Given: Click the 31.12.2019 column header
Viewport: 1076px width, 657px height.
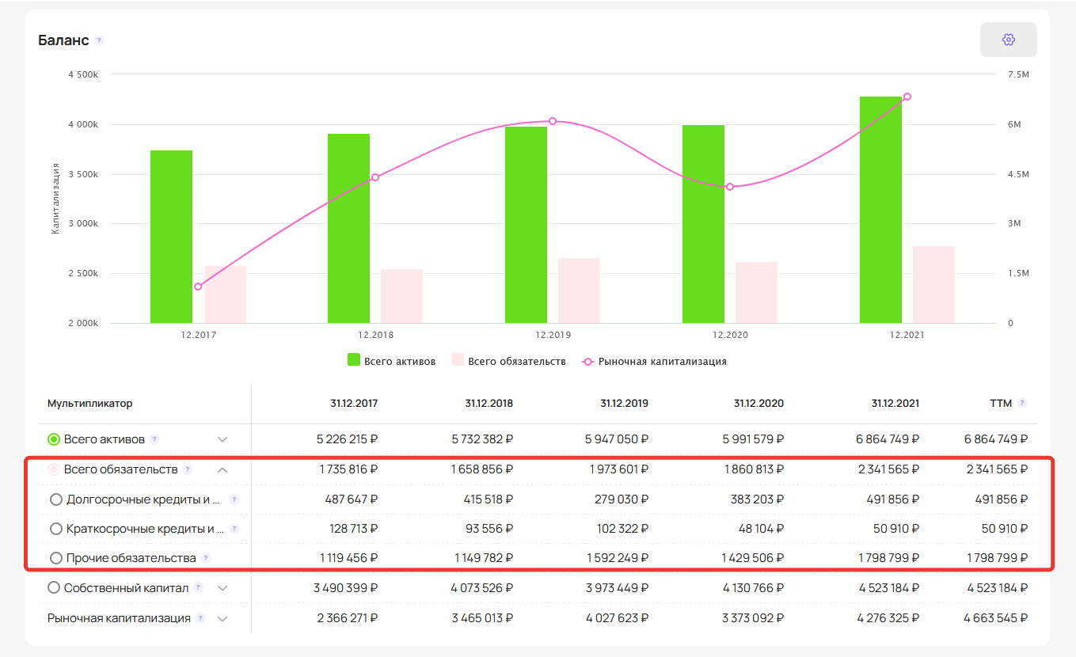Looking at the screenshot, I should coord(624,403).
